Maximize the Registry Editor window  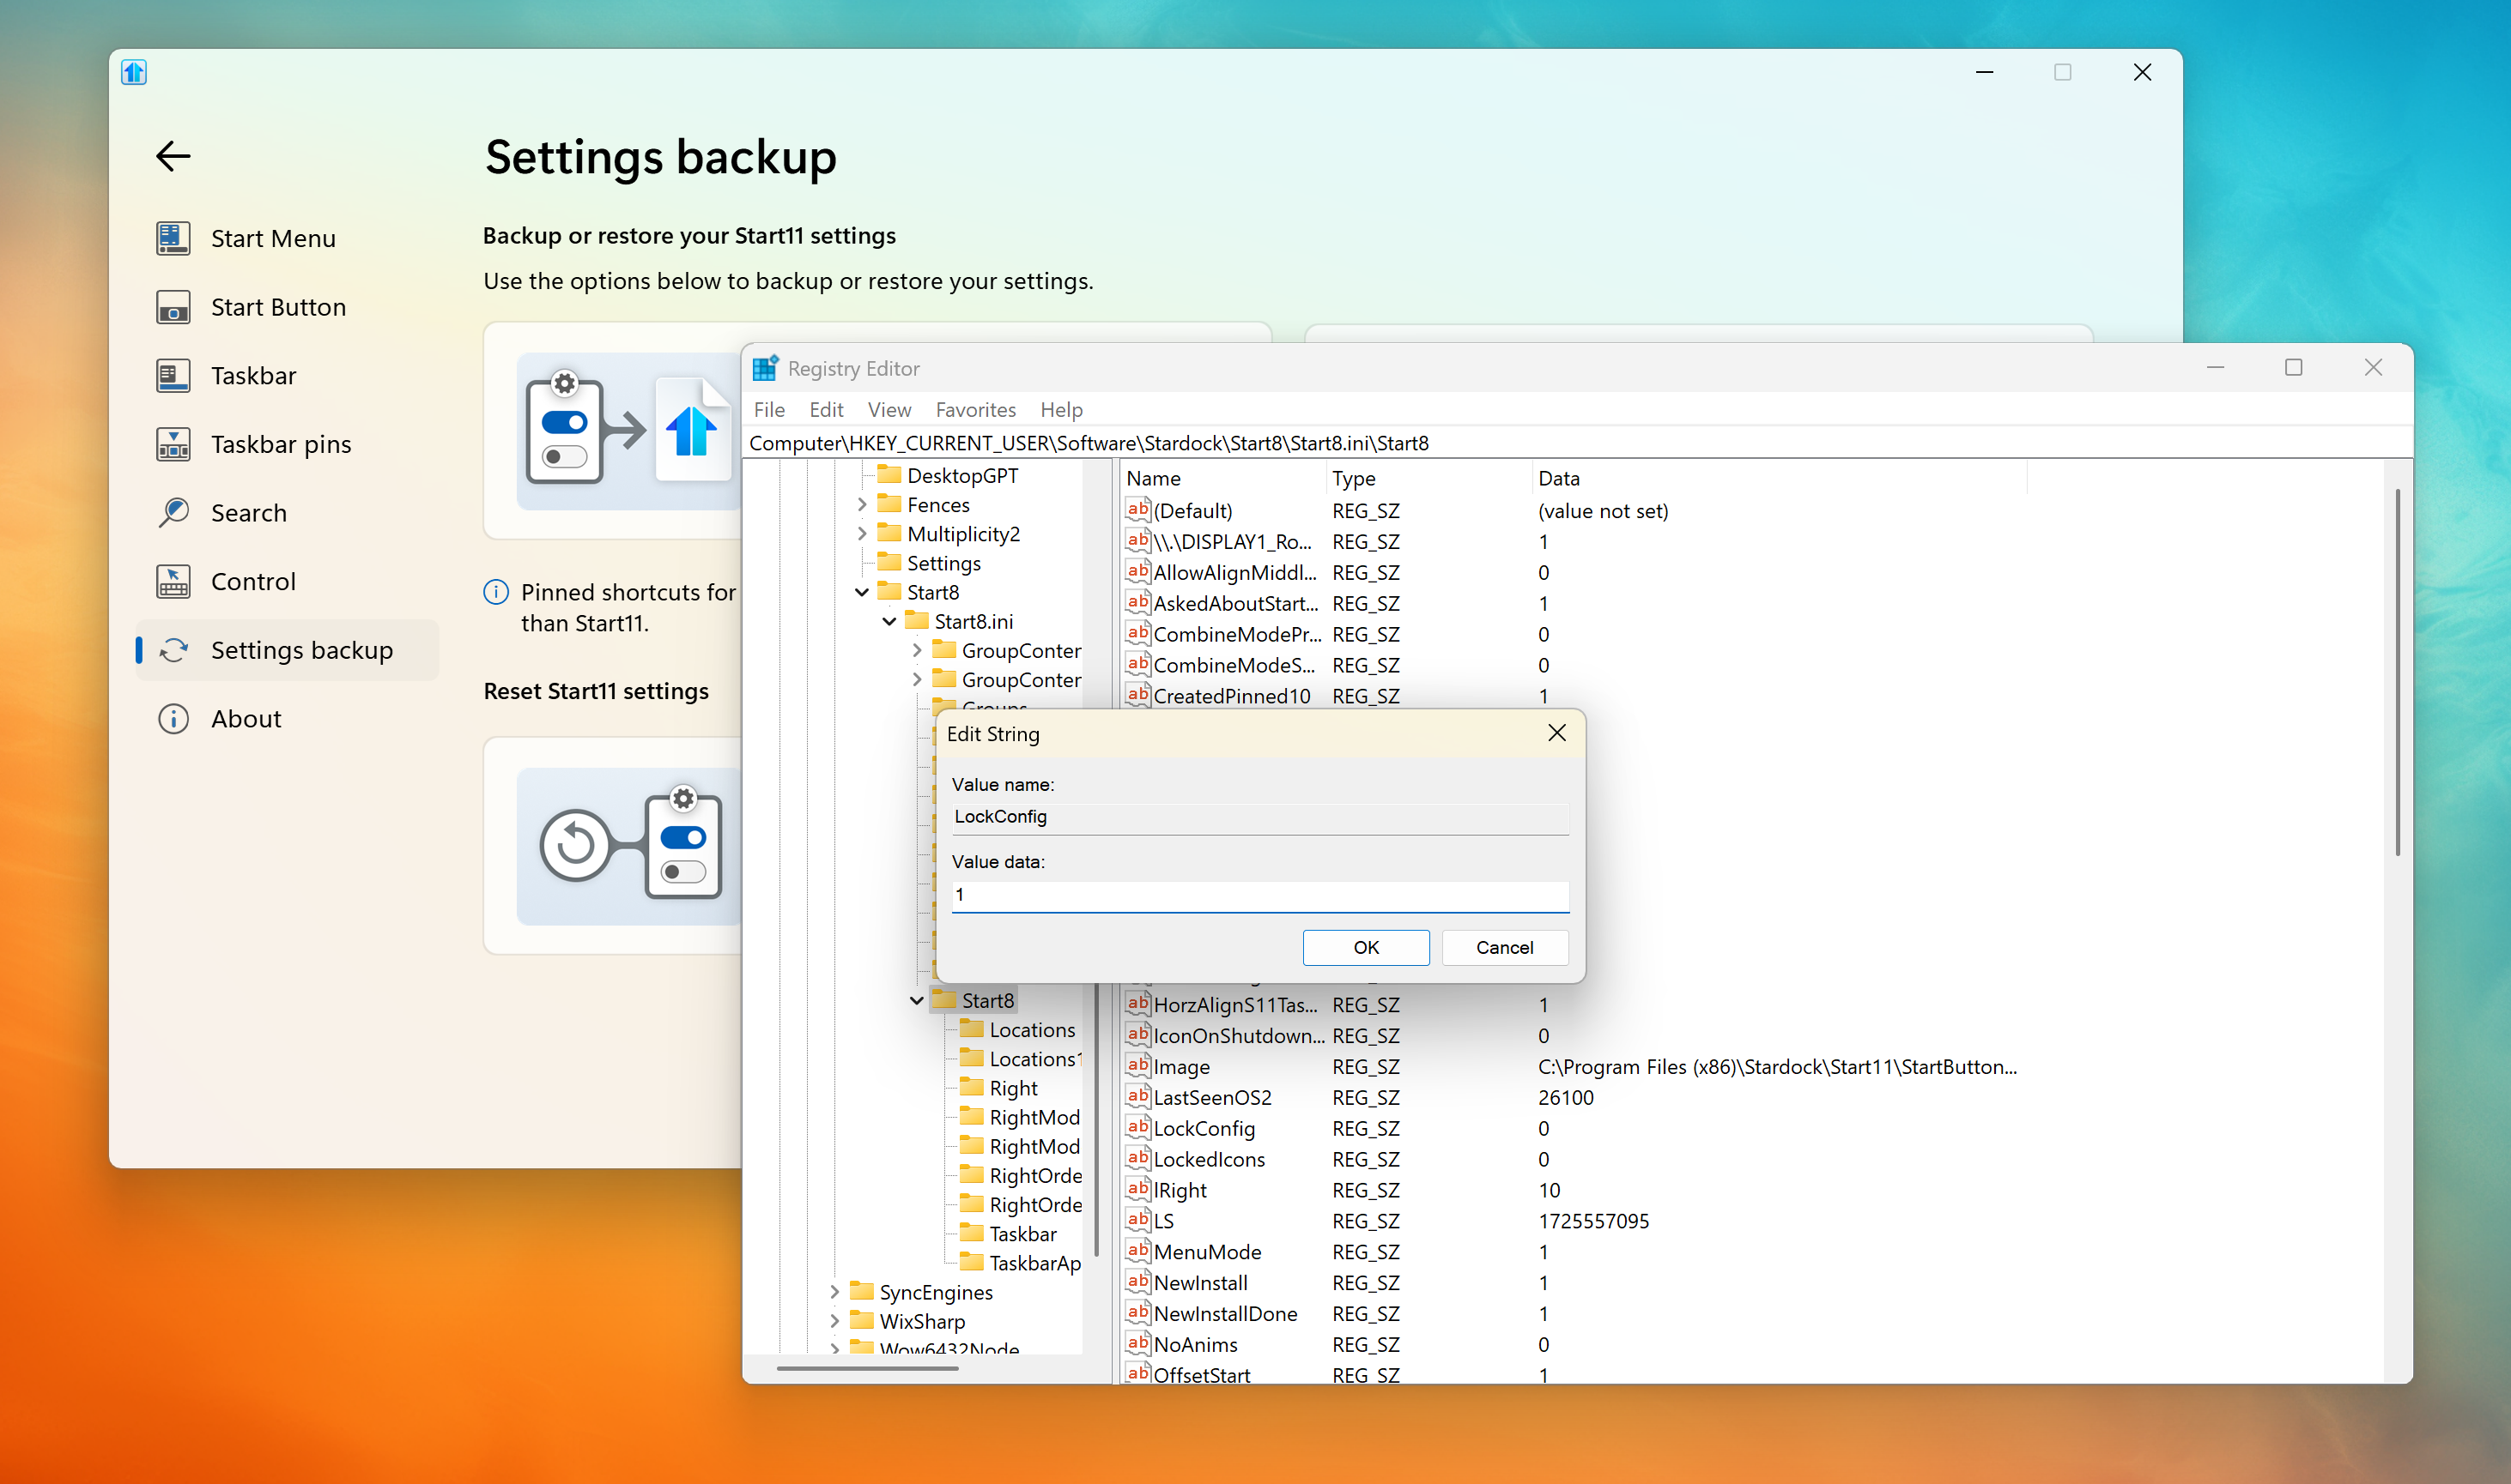coord(2294,368)
